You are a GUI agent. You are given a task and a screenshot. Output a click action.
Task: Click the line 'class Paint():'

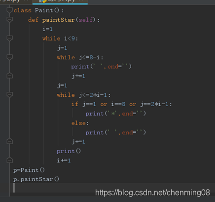[38, 10]
